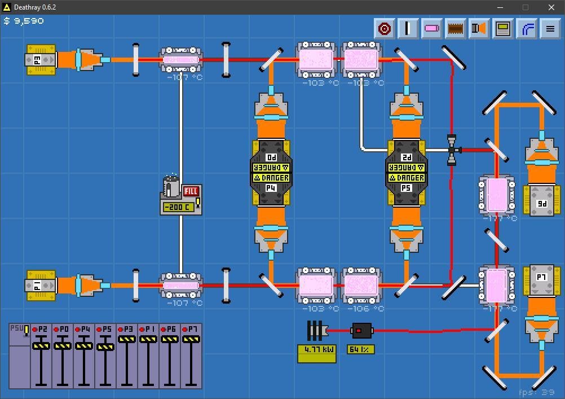The image size is (565, 399).
Task: Select the red target tool in toolbar
Action: tap(385, 28)
